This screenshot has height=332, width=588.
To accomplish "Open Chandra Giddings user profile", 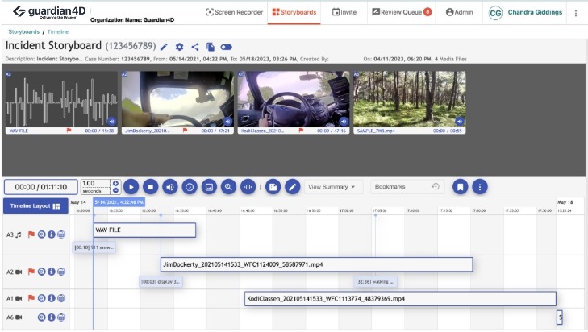I will point(525,13).
